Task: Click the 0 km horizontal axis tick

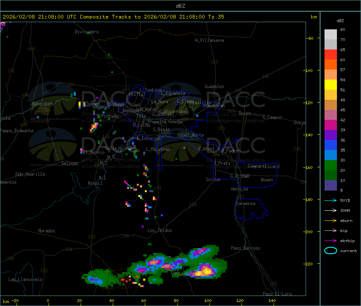Action: click(48, 300)
